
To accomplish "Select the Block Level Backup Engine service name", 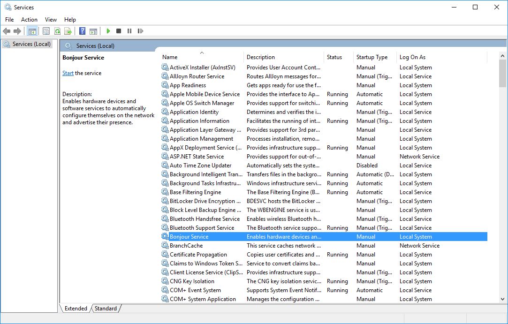I will click(205, 210).
